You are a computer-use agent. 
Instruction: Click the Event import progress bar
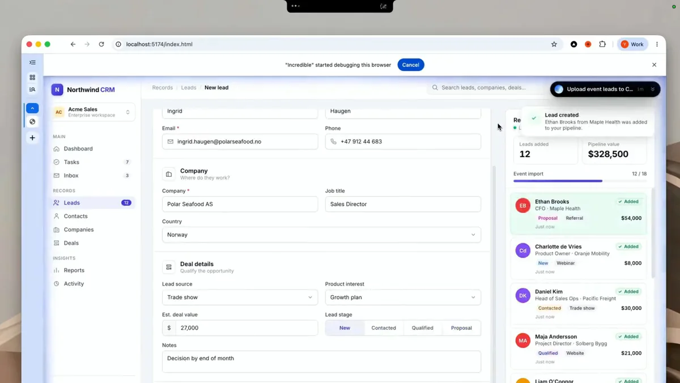coord(580,181)
